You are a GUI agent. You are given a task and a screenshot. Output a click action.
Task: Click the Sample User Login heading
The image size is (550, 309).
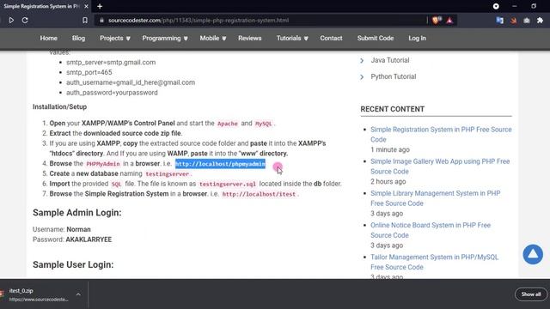click(x=73, y=265)
